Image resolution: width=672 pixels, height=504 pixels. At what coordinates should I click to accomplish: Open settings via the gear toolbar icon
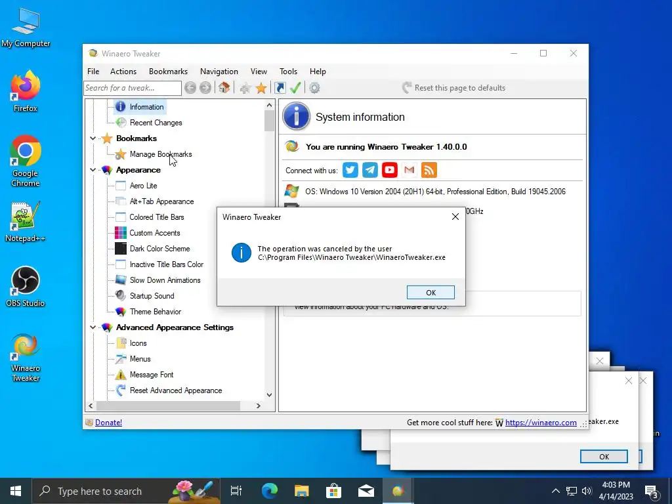[x=314, y=88]
